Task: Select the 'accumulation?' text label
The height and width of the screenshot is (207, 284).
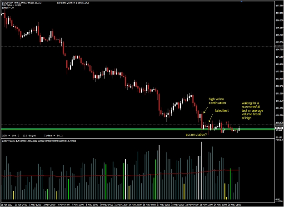Action: pyautogui.click(x=196, y=135)
